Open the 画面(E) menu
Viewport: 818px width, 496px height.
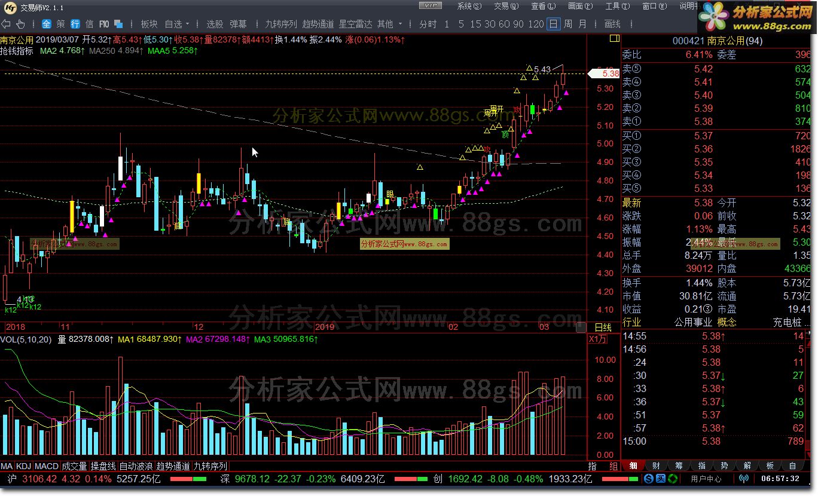580,6
